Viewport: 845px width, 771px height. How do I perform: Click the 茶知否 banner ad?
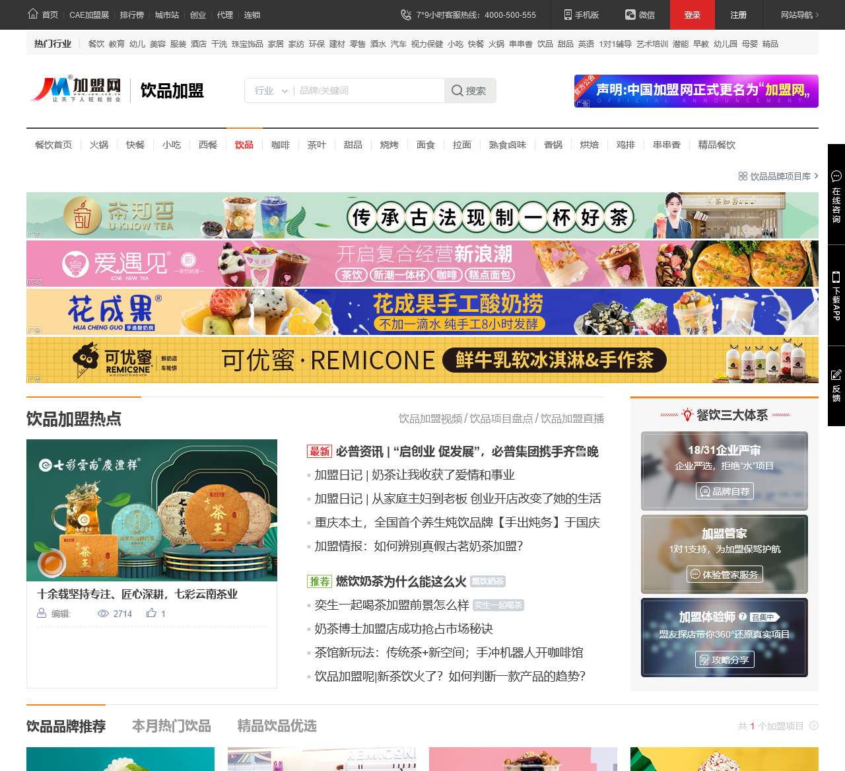coord(422,215)
